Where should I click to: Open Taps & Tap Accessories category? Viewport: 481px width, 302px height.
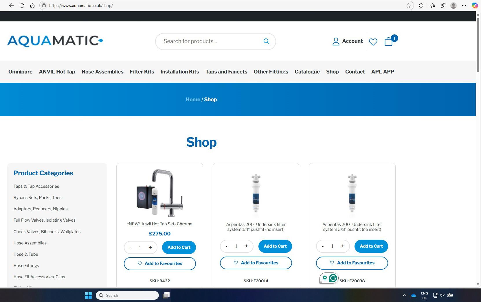pos(36,186)
